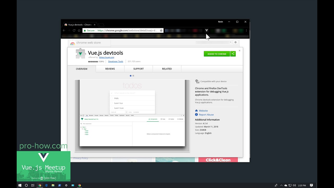Click the home icon beside Website
This screenshot has height=188, width=334.
[x=196, y=111]
